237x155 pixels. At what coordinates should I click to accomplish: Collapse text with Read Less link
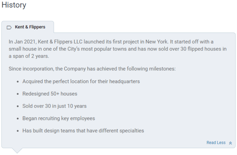coord(216,142)
